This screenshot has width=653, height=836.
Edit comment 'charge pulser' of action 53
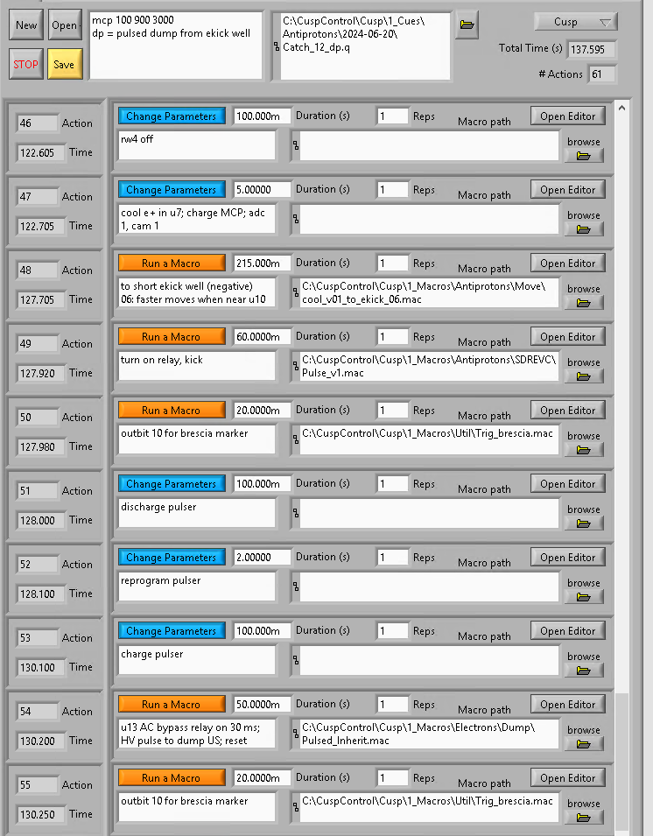tap(197, 660)
